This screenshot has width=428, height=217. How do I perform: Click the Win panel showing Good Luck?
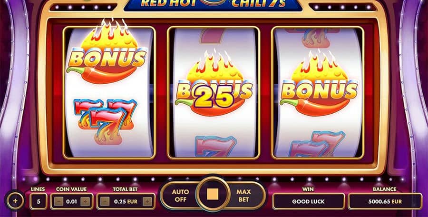(309, 201)
